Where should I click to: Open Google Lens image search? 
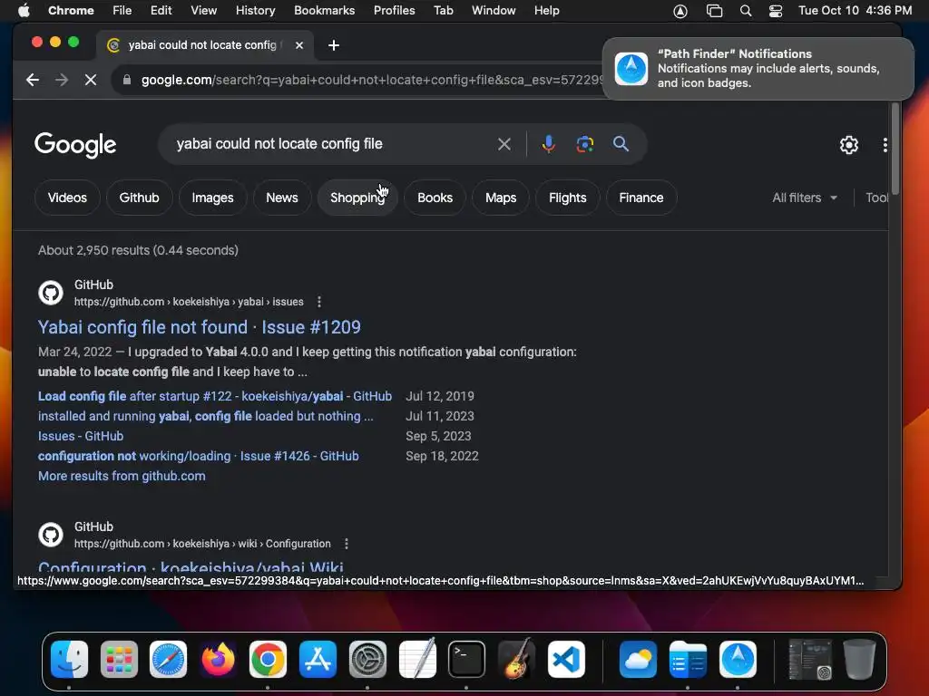(585, 144)
